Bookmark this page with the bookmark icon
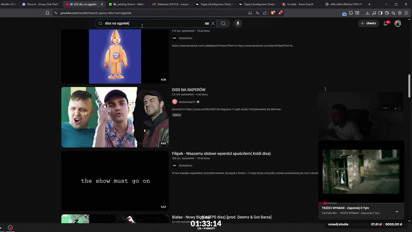This screenshot has width=412, height=232. [x=47, y=13]
